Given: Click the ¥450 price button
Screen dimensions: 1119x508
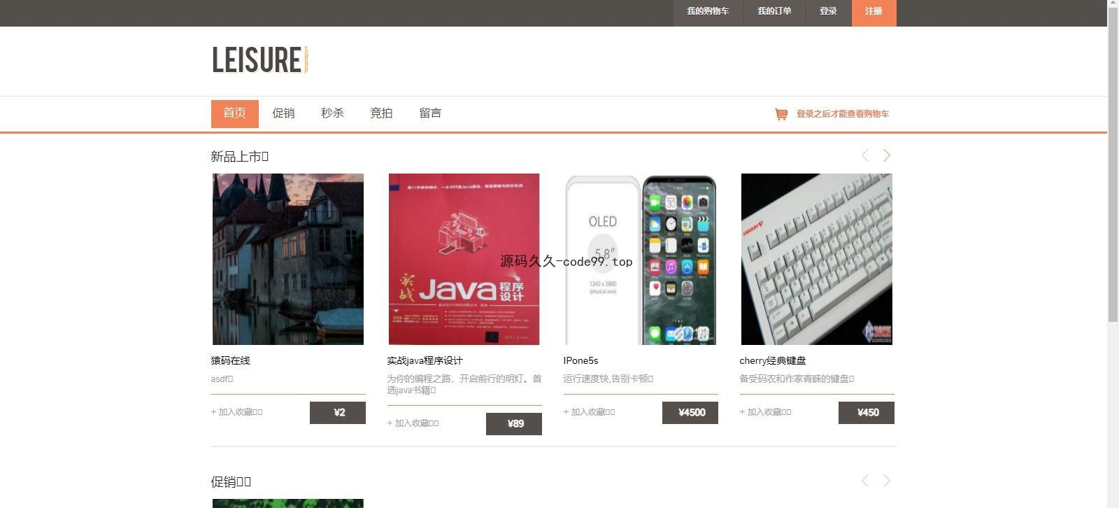Looking at the screenshot, I should [x=867, y=413].
